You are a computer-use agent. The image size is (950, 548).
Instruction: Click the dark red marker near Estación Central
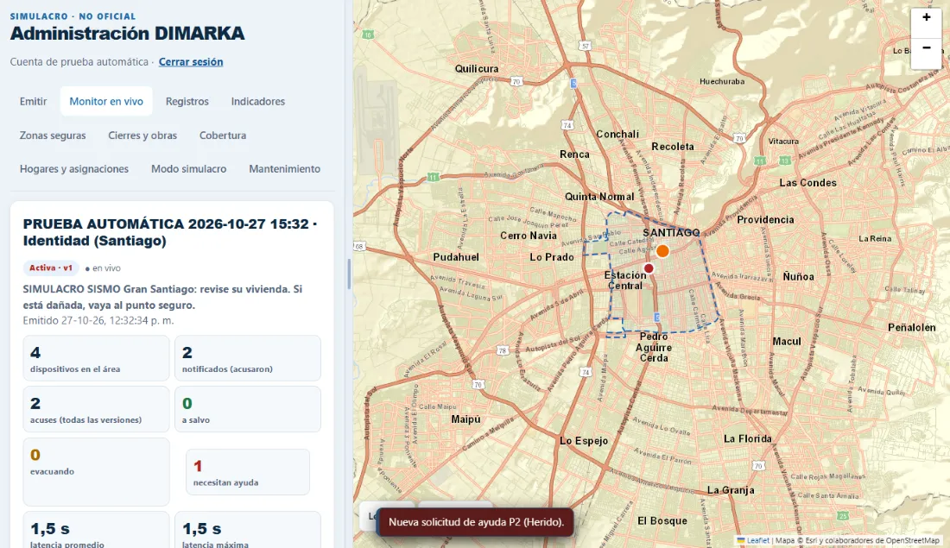pos(649,268)
